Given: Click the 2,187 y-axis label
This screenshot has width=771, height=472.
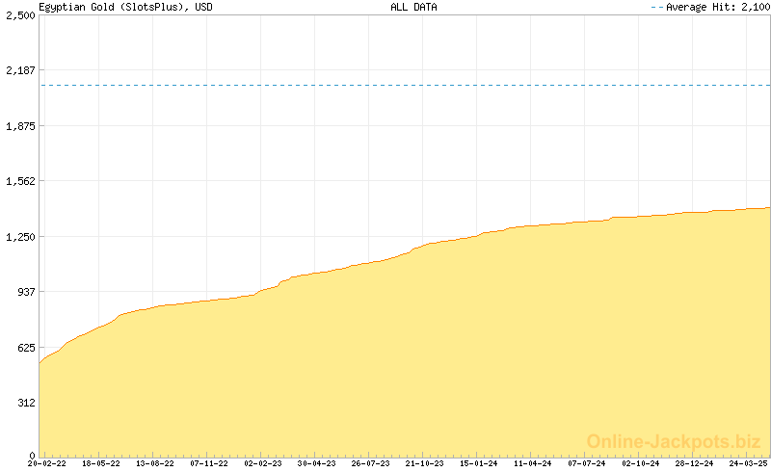Looking at the screenshot, I should tap(19, 70).
